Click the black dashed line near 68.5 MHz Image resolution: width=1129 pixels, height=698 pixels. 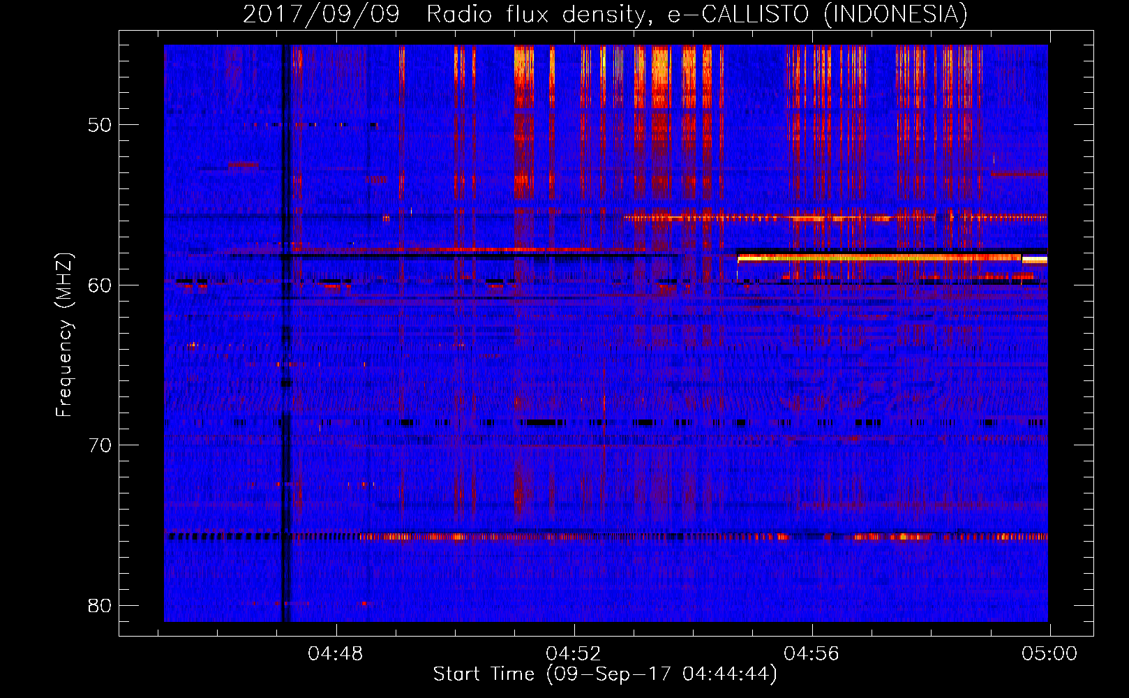(606, 422)
